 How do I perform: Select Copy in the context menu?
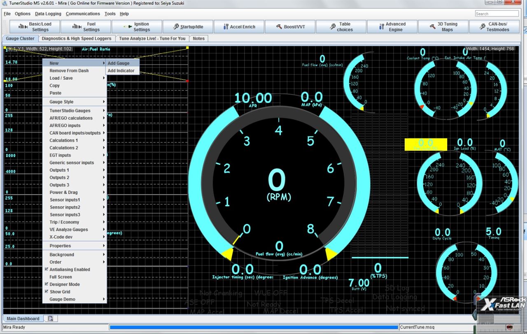pyautogui.click(x=75, y=86)
